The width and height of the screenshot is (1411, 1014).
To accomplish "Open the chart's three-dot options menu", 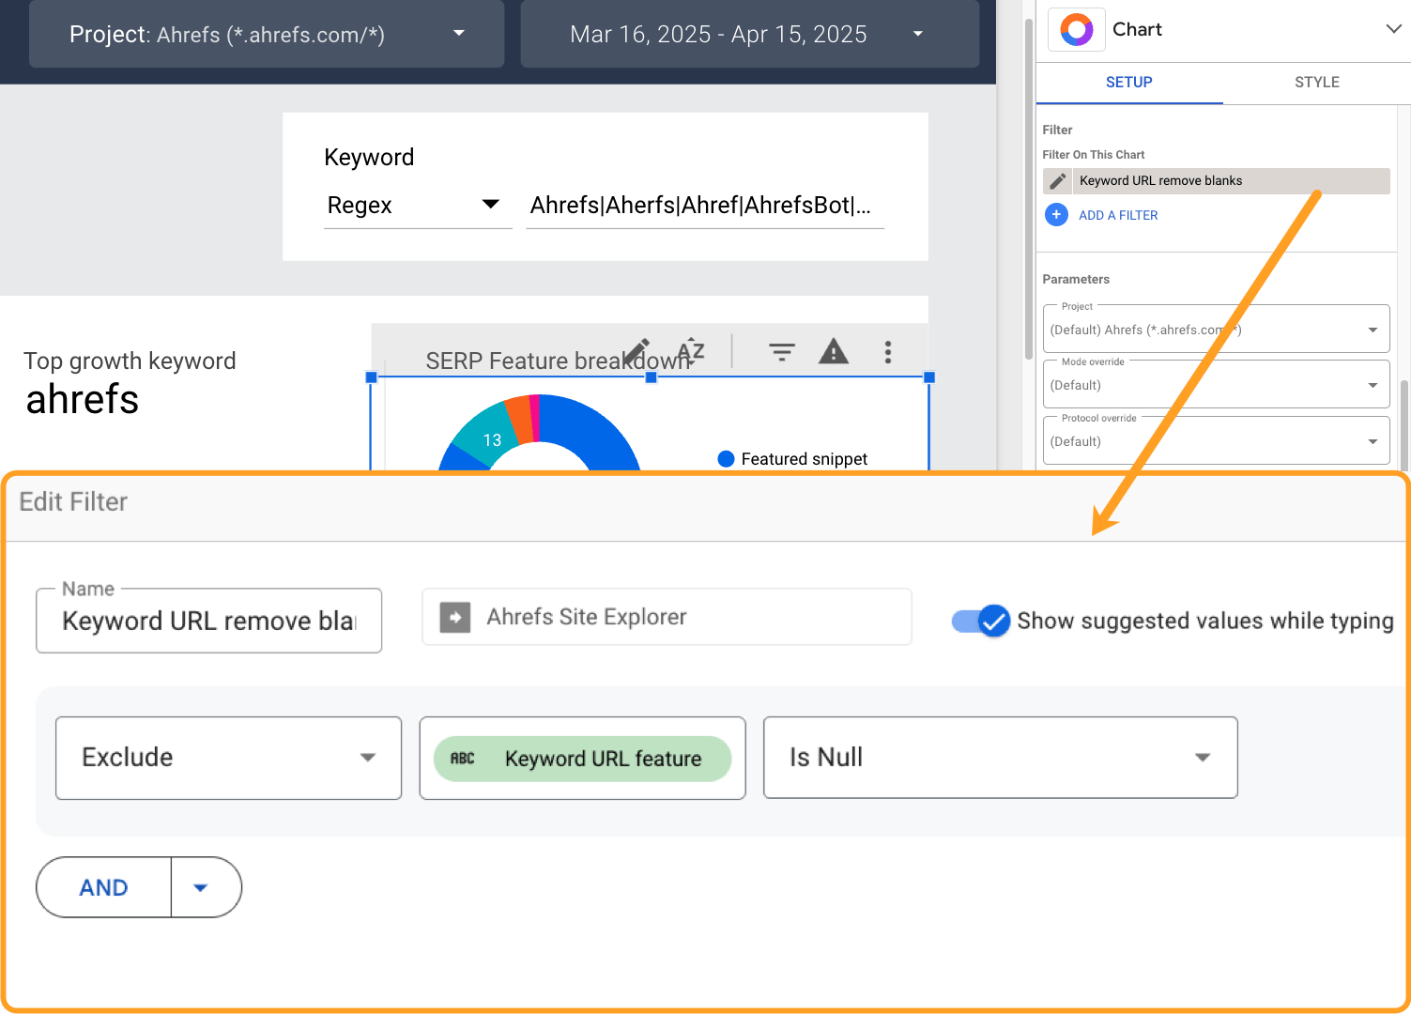I will pyautogui.click(x=887, y=351).
